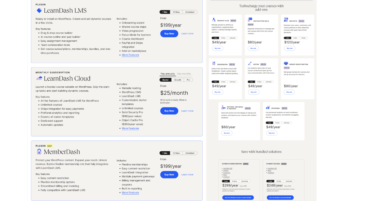Select 10 Sites for Groups Plus add-on

(223, 38)
